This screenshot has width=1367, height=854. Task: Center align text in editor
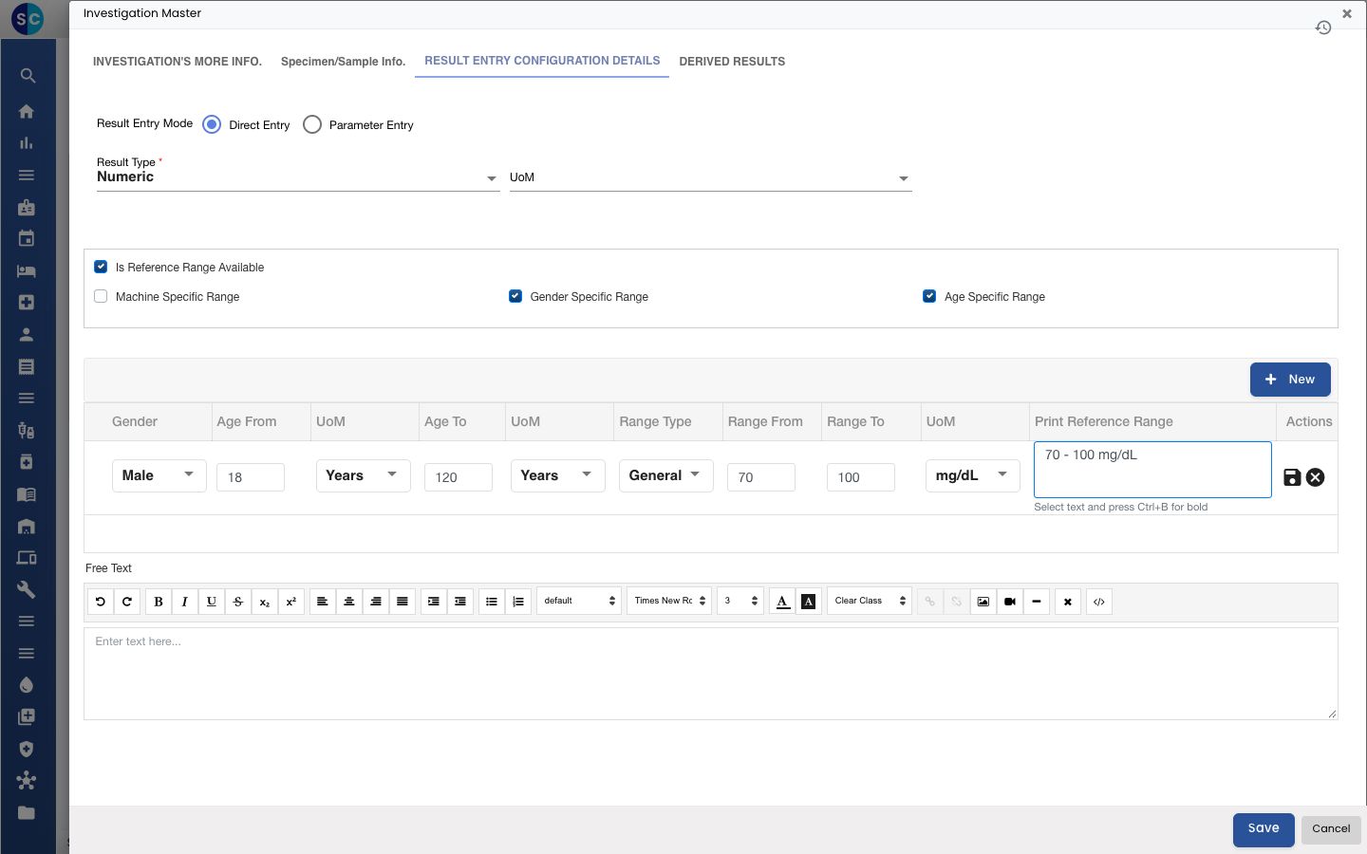(x=349, y=602)
